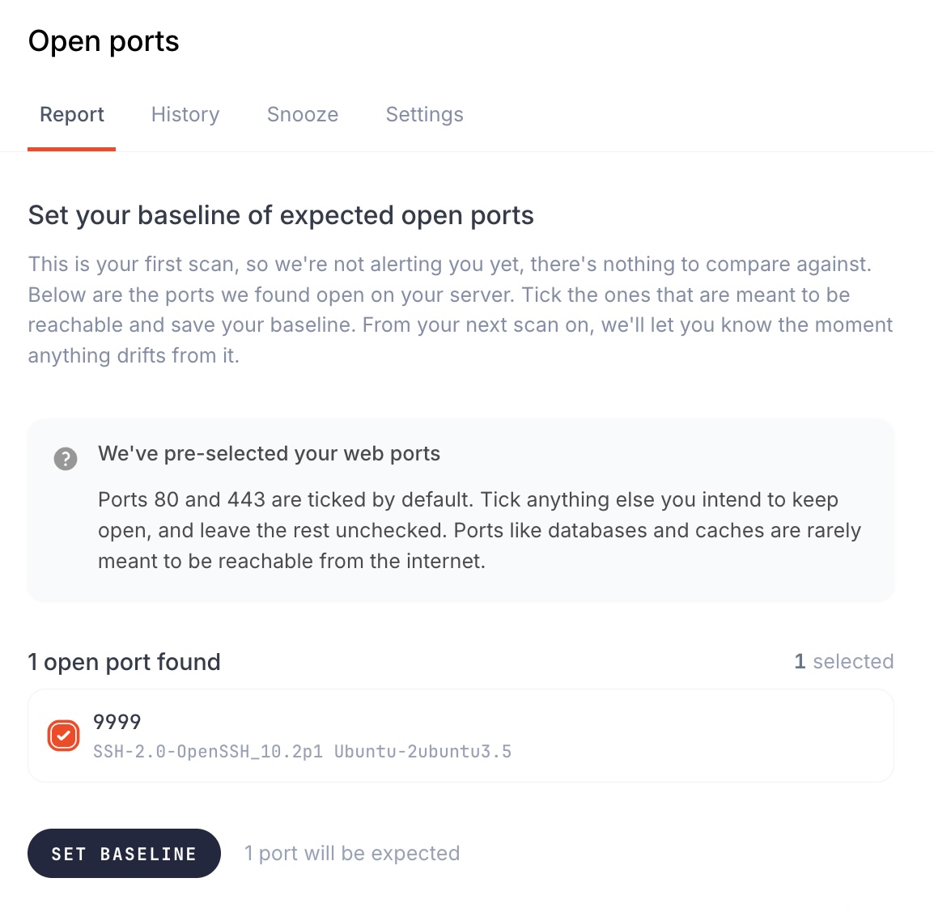Click the '1 selected' counter

click(844, 661)
